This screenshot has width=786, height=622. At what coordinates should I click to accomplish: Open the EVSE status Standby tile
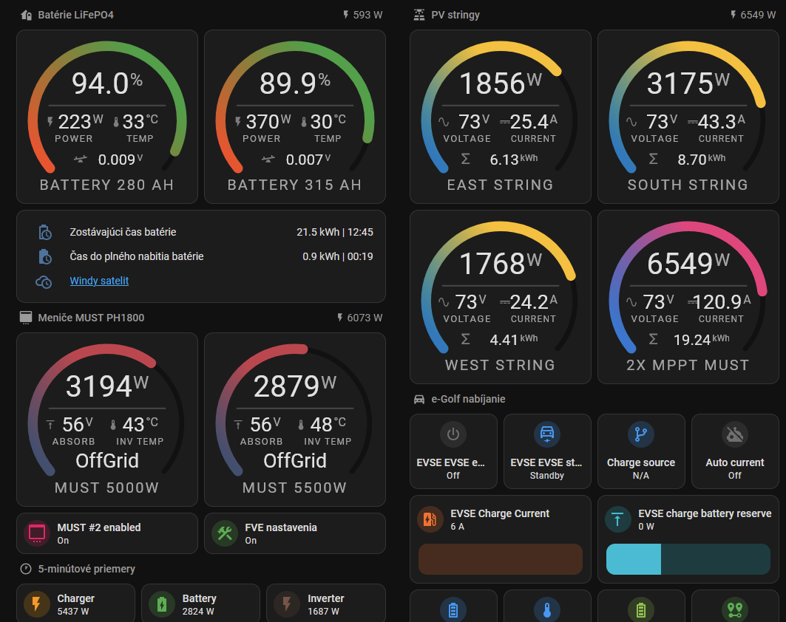[547, 451]
